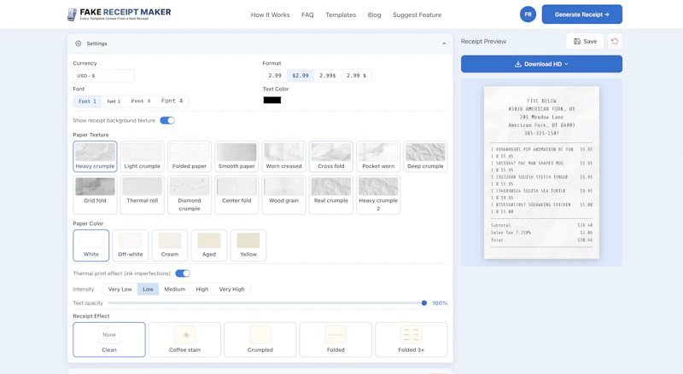Viewport: 683px width, 374px height.
Task: Select the Deep crumple texture
Action: [425, 157]
